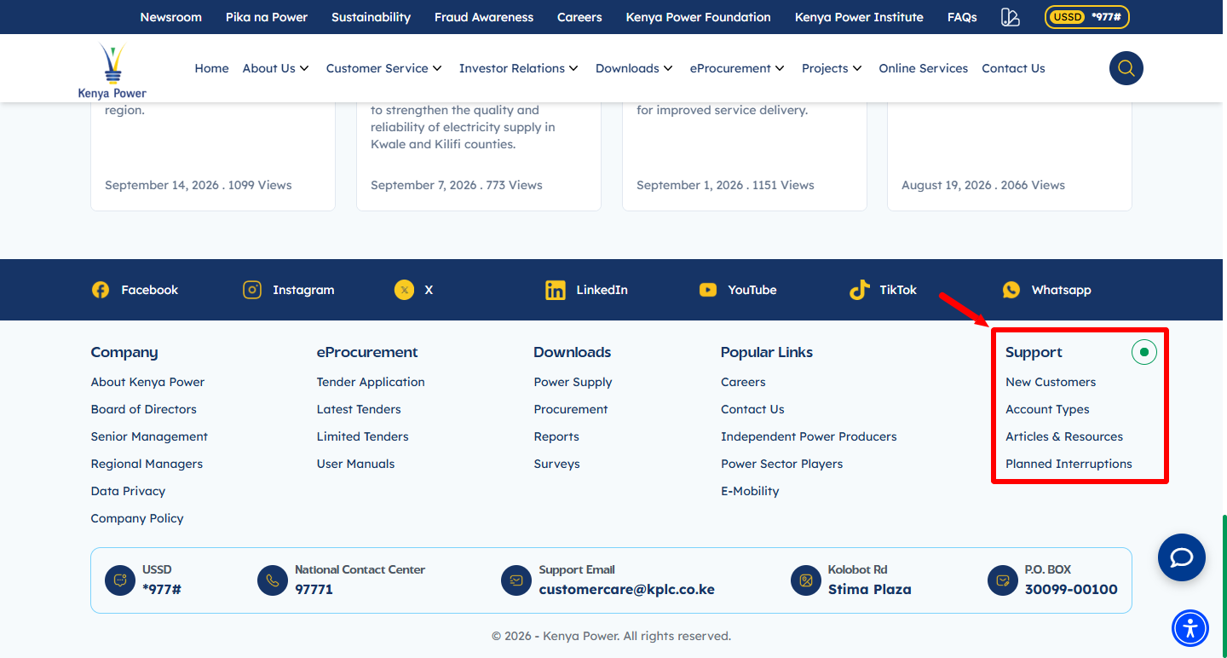Open the E-Mobility link
Image resolution: width=1227 pixels, height=658 pixels.
point(750,491)
